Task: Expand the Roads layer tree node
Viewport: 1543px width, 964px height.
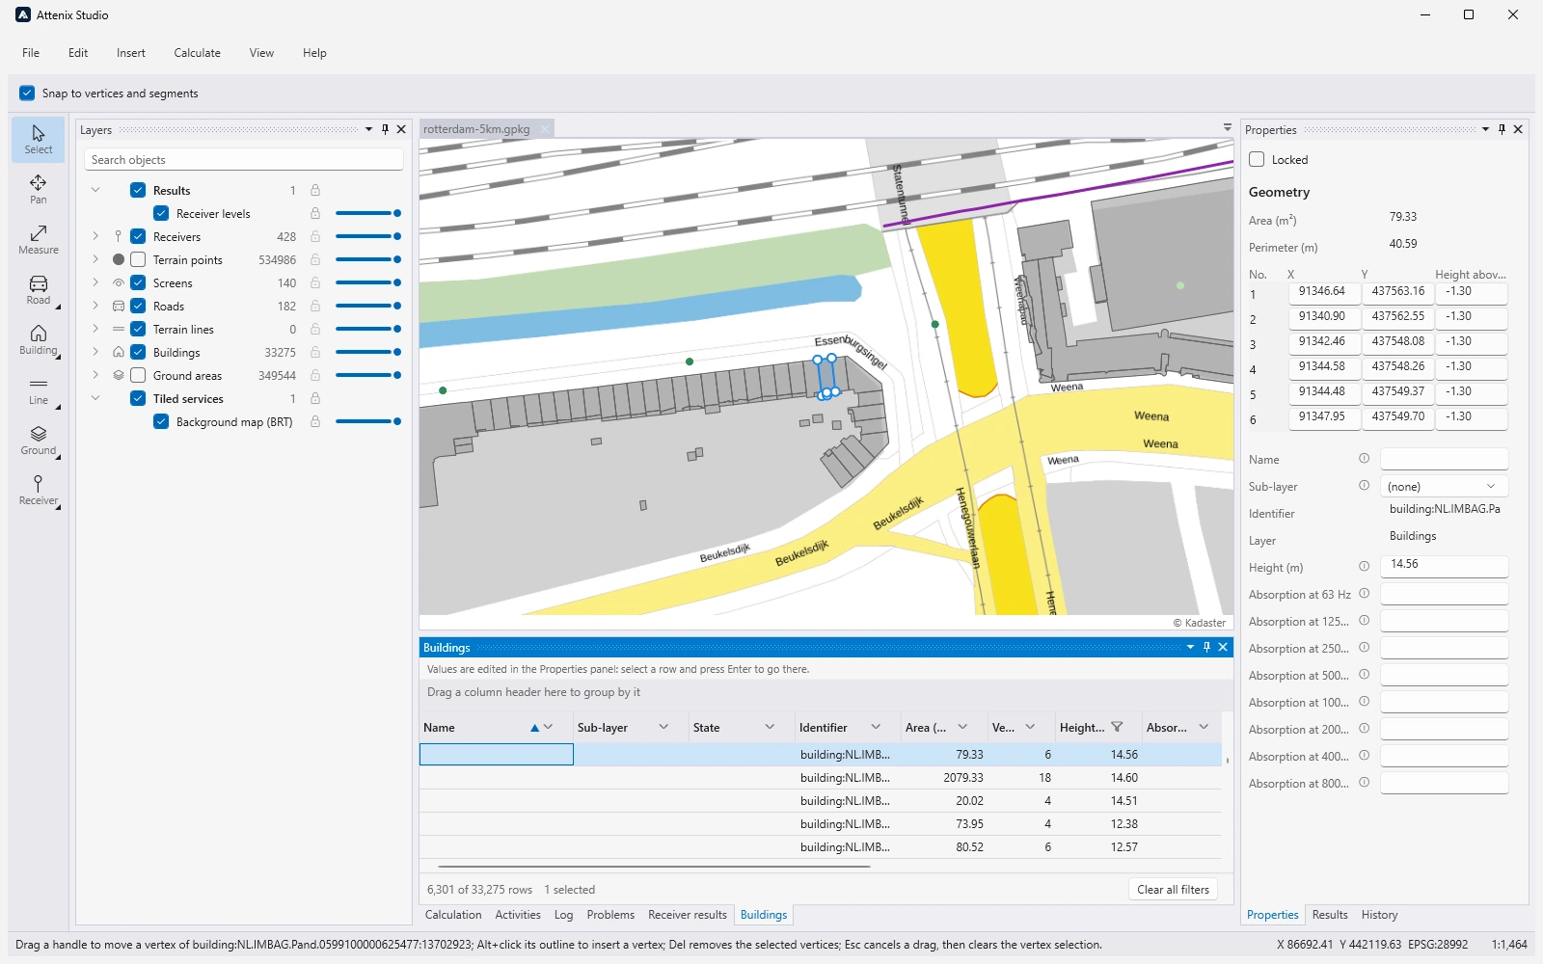Action: pyautogui.click(x=95, y=306)
